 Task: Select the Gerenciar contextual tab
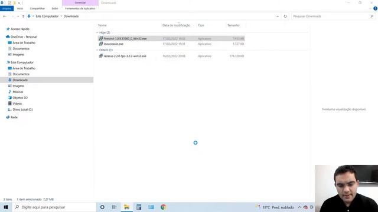coord(80,2)
